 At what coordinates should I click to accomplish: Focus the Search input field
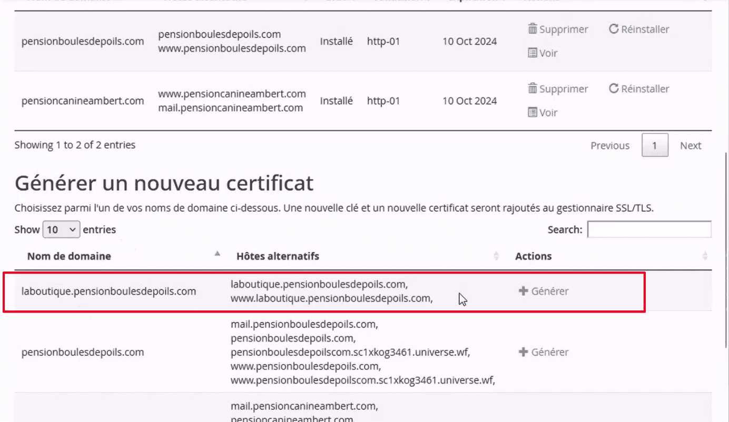pyautogui.click(x=649, y=229)
